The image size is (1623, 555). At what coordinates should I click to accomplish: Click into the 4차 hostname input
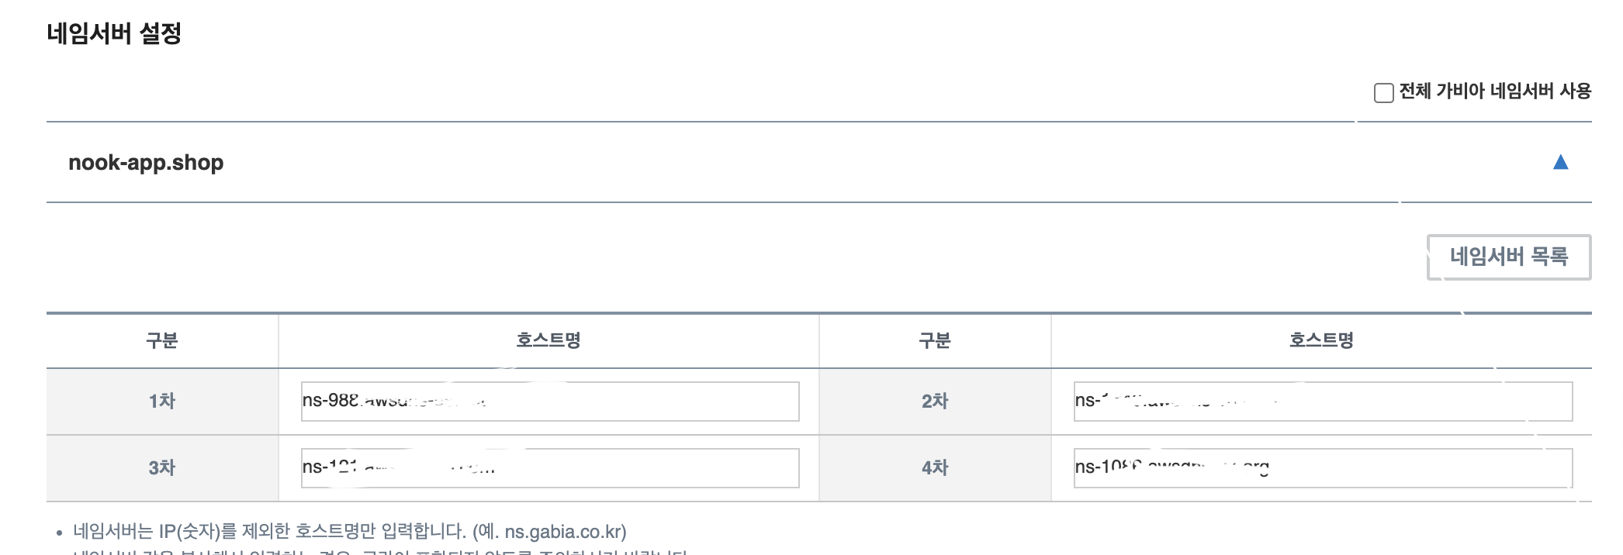1322,468
